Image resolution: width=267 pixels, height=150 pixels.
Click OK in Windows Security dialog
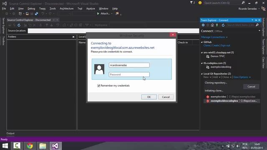click(x=149, y=97)
